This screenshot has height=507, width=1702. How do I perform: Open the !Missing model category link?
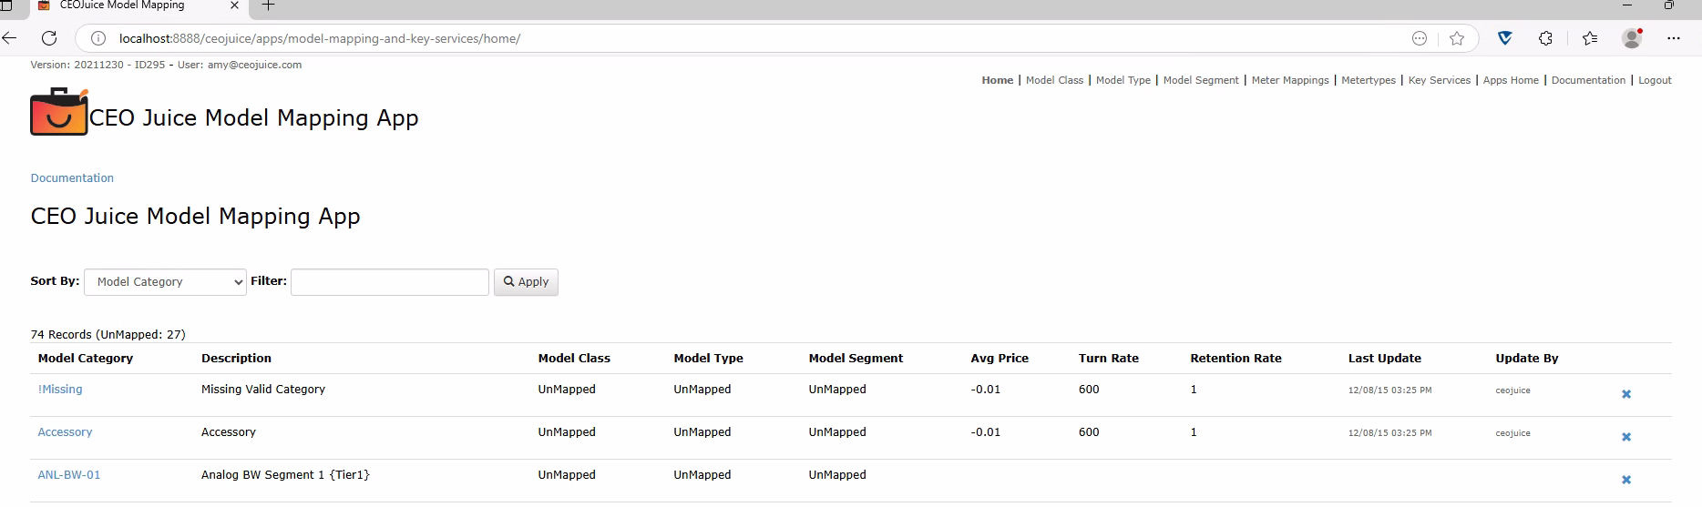click(60, 390)
